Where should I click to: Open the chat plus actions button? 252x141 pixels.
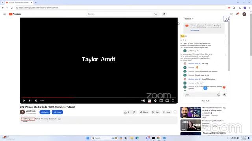click(x=224, y=95)
